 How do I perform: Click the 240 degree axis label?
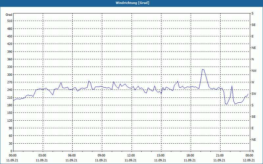tap(10, 90)
